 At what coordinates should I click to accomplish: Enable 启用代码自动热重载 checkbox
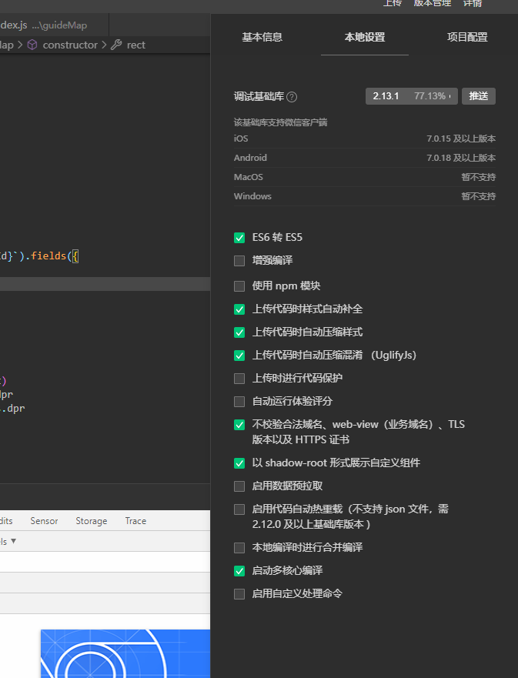click(239, 509)
